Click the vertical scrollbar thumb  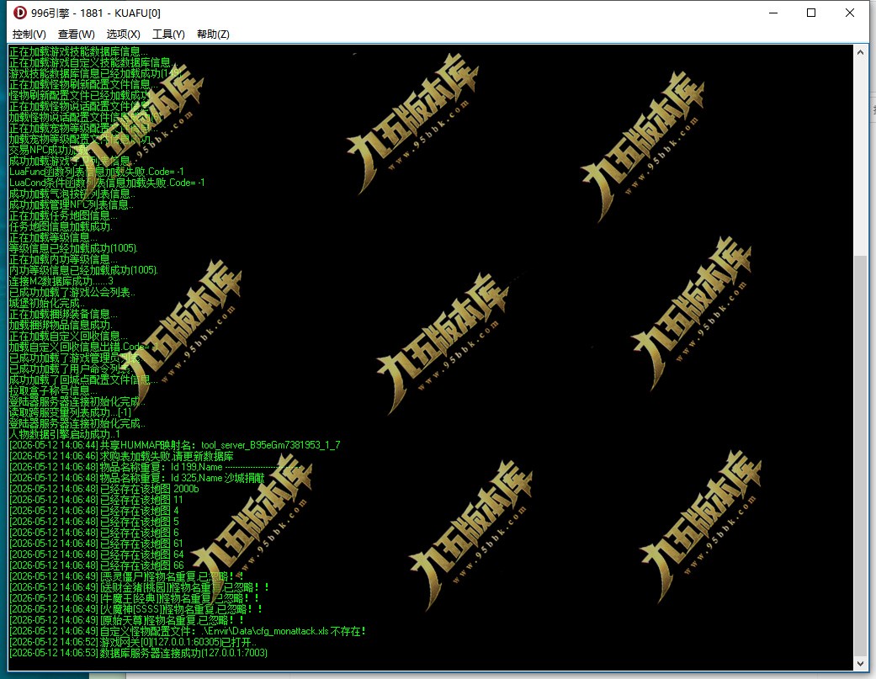[860, 454]
